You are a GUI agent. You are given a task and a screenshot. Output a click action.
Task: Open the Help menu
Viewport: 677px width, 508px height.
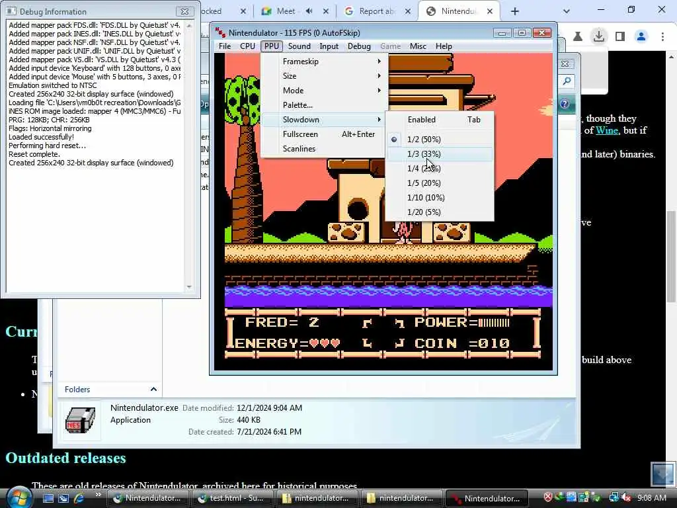444,46
